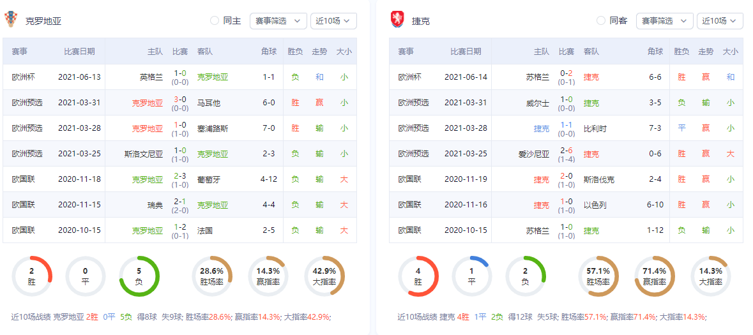Expand 近10场 dropdown in the 克罗地亚 panel
753x335 pixels.
[x=333, y=20]
